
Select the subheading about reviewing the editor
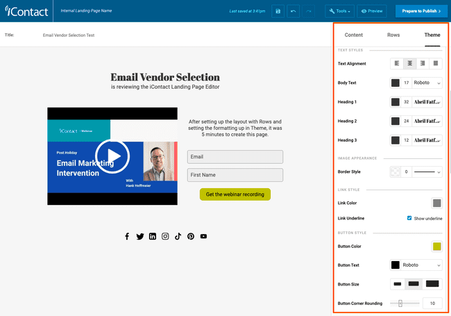165,87
